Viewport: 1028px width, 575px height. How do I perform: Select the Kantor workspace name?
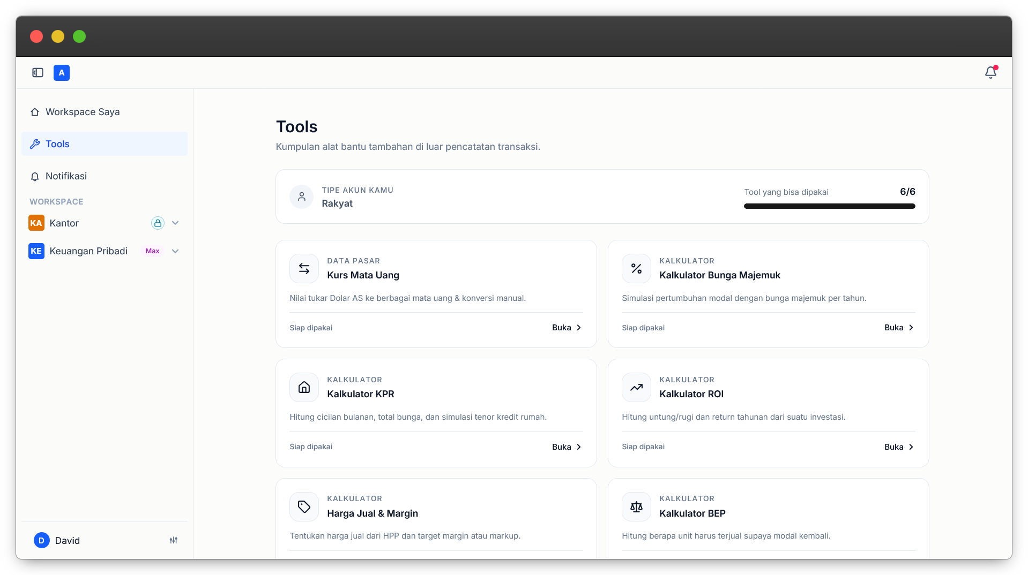[64, 223]
